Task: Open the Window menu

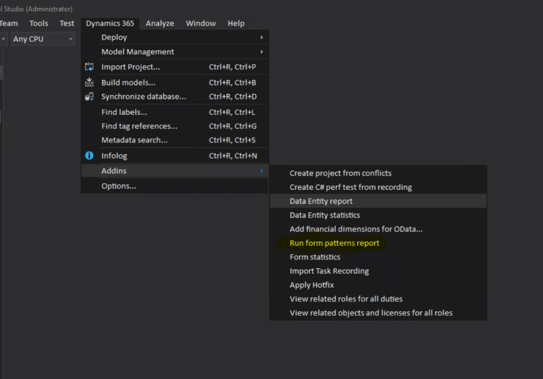Action: (x=200, y=23)
